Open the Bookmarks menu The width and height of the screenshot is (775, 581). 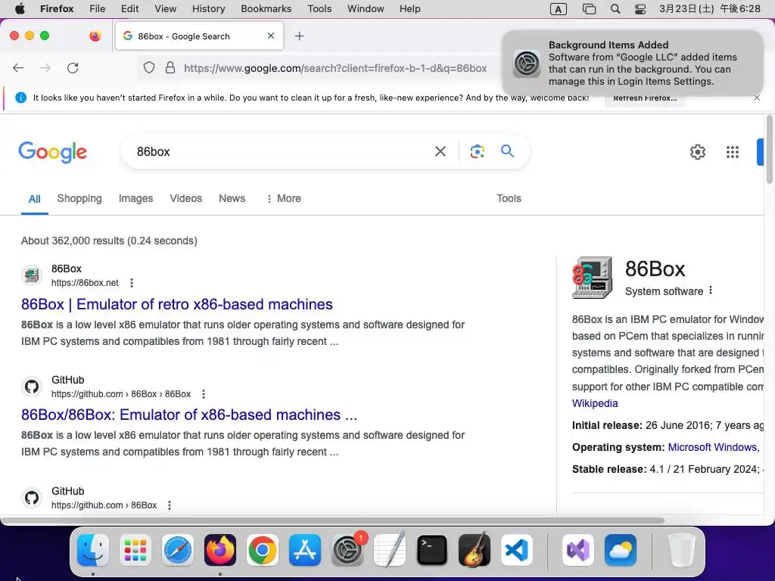(x=266, y=9)
